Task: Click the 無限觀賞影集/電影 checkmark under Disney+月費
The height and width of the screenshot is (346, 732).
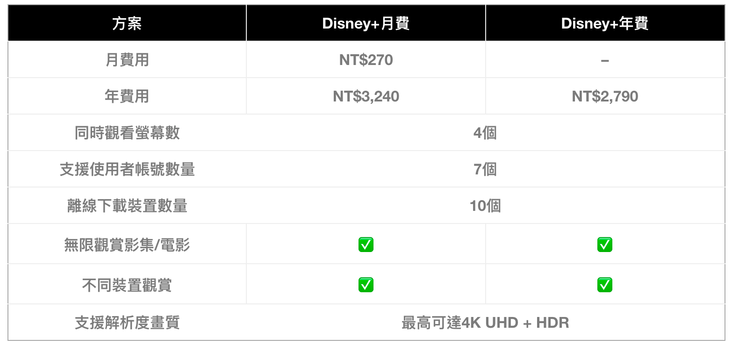Action: click(x=366, y=245)
